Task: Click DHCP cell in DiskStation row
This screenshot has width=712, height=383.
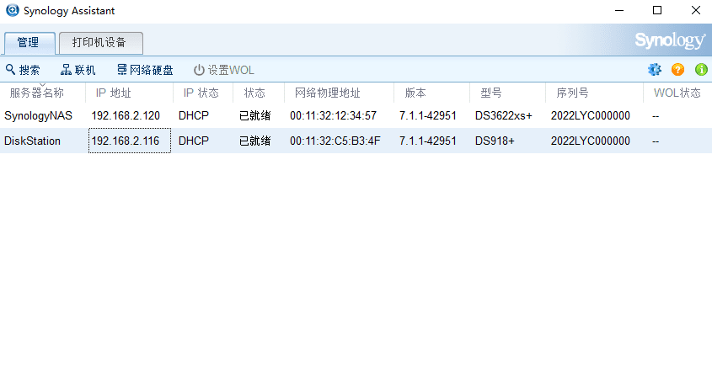Action: [194, 141]
